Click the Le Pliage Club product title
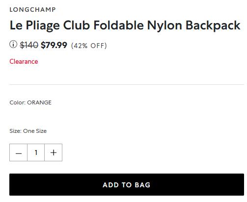247x202 pixels. [125, 25]
